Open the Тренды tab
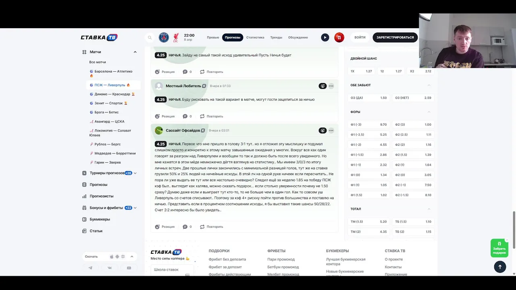 (x=276, y=37)
